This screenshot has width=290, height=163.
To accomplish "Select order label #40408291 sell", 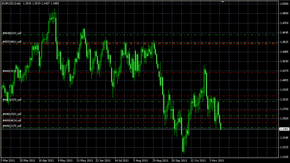I will click(x=12, y=33).
